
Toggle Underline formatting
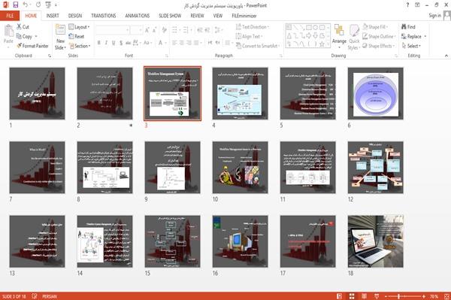(x=114, y=43)
